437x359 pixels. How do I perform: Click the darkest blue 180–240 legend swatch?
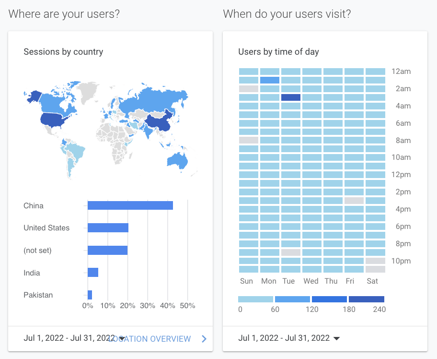coord(367,299)
